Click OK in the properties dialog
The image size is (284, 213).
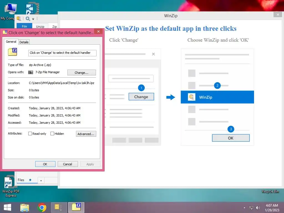point(45,164)
